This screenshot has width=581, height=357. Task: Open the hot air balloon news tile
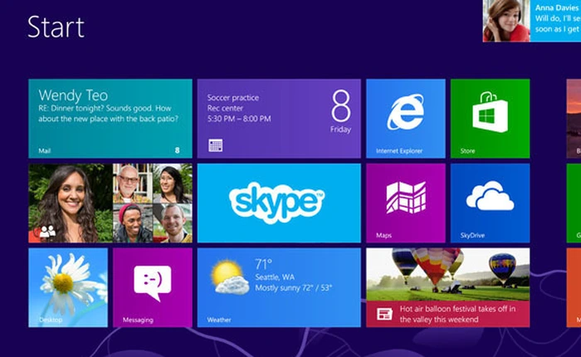tap(448, 288)
